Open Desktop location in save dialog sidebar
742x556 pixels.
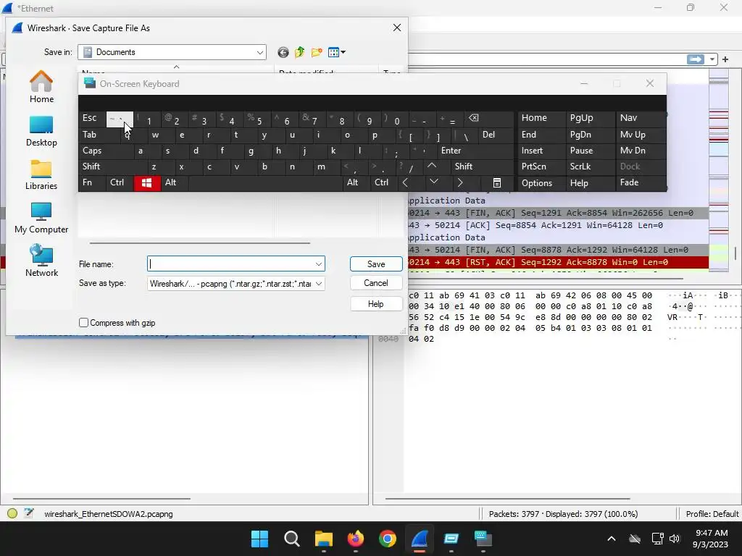pos(41,131)
